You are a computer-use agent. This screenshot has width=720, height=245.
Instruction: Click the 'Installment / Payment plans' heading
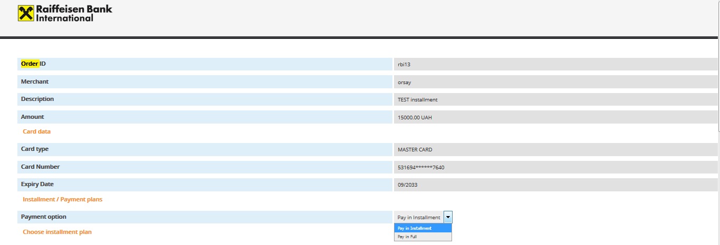click(63, 199)
